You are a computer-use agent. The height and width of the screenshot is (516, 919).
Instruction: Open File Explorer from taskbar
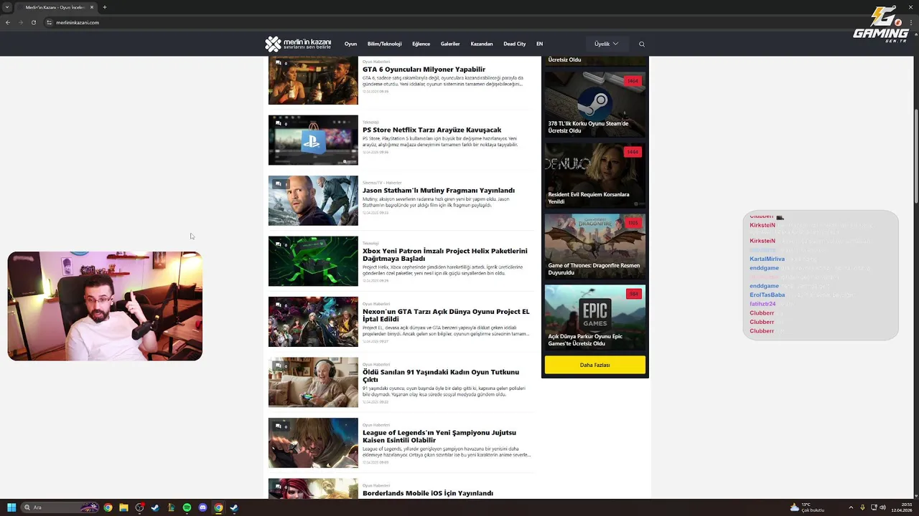click(123, 507)
